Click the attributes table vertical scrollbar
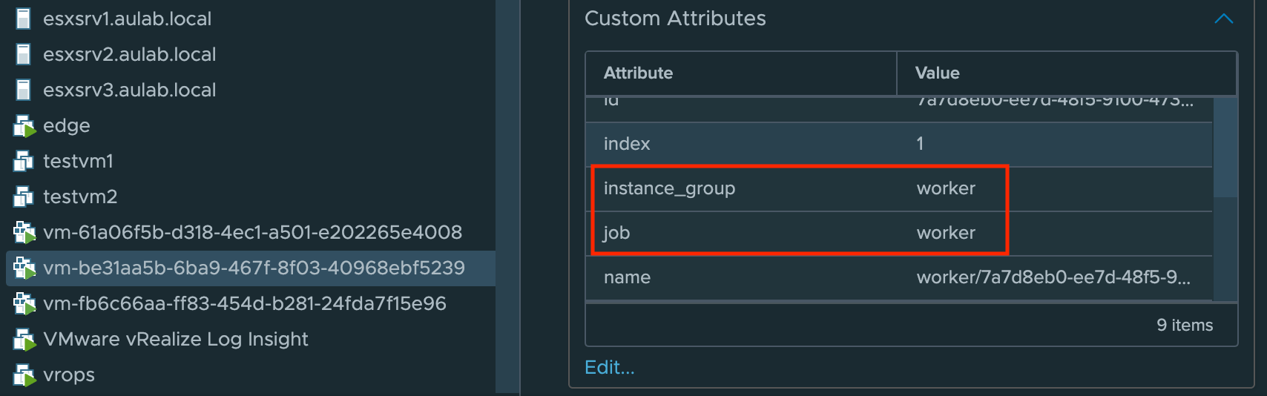 click(1225, 147)
